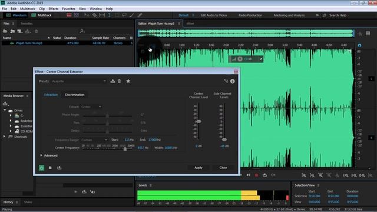The image size is (377, 212).
Task: Select the Paintbrush Selection tool
Action: 132,15
